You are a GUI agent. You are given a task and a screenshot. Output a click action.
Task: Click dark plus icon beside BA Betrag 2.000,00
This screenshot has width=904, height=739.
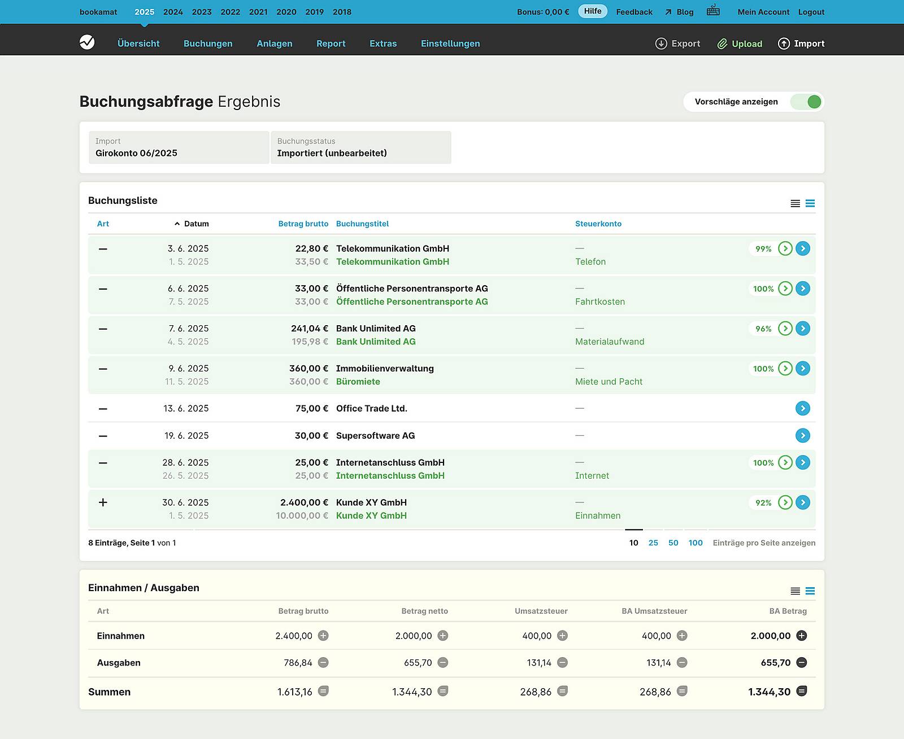[x=801, y=636]
